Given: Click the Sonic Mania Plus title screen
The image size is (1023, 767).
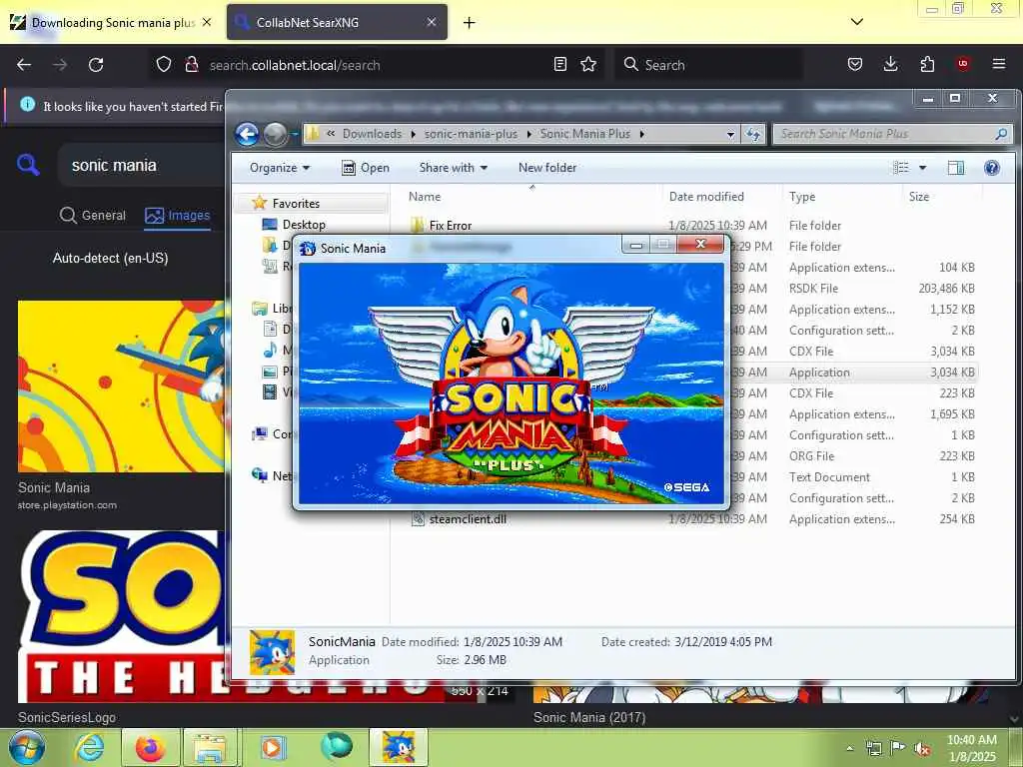Looking at the screenshot, I should (x=511, y=383).
